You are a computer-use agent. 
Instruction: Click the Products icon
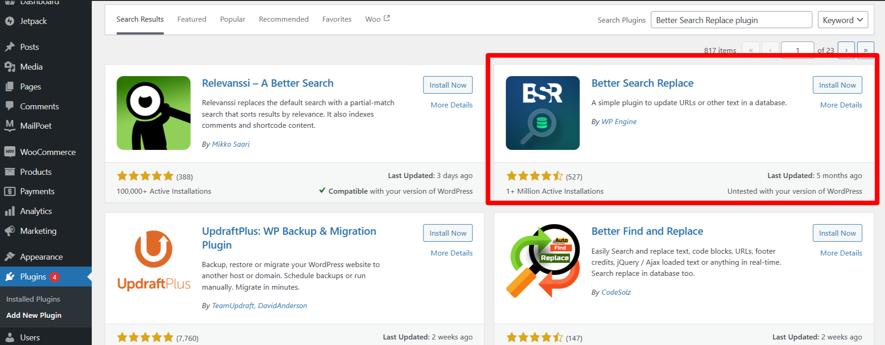10,172
